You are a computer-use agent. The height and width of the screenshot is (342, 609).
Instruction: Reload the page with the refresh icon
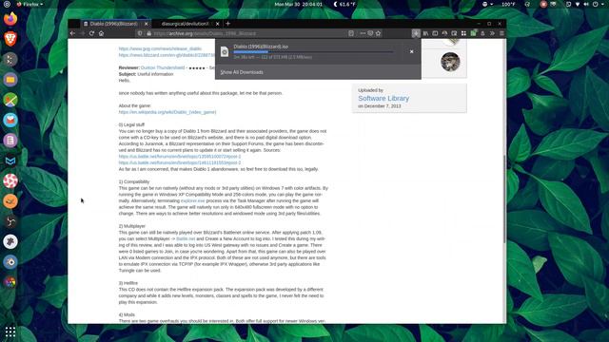click(91, 33)
